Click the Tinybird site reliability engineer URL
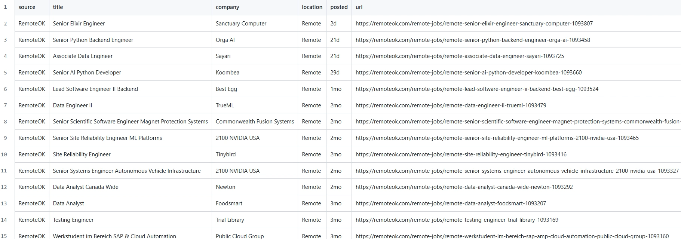The image size is (681, 239). (x=461, y=154)
